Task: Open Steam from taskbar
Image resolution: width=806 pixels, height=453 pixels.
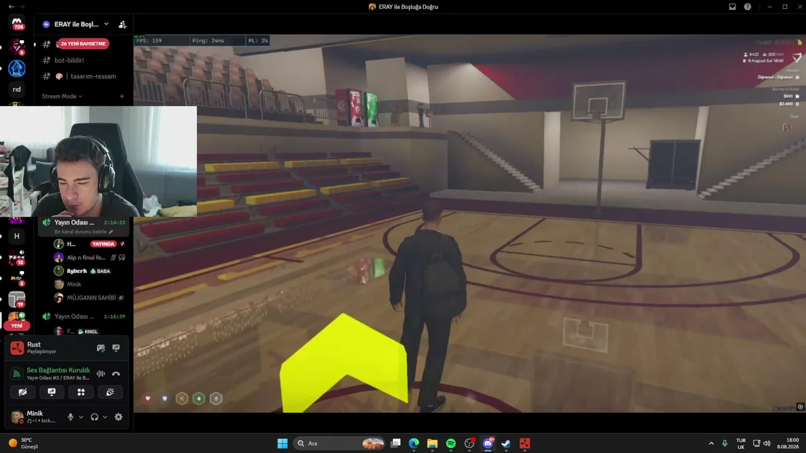Action: [506, 444]
